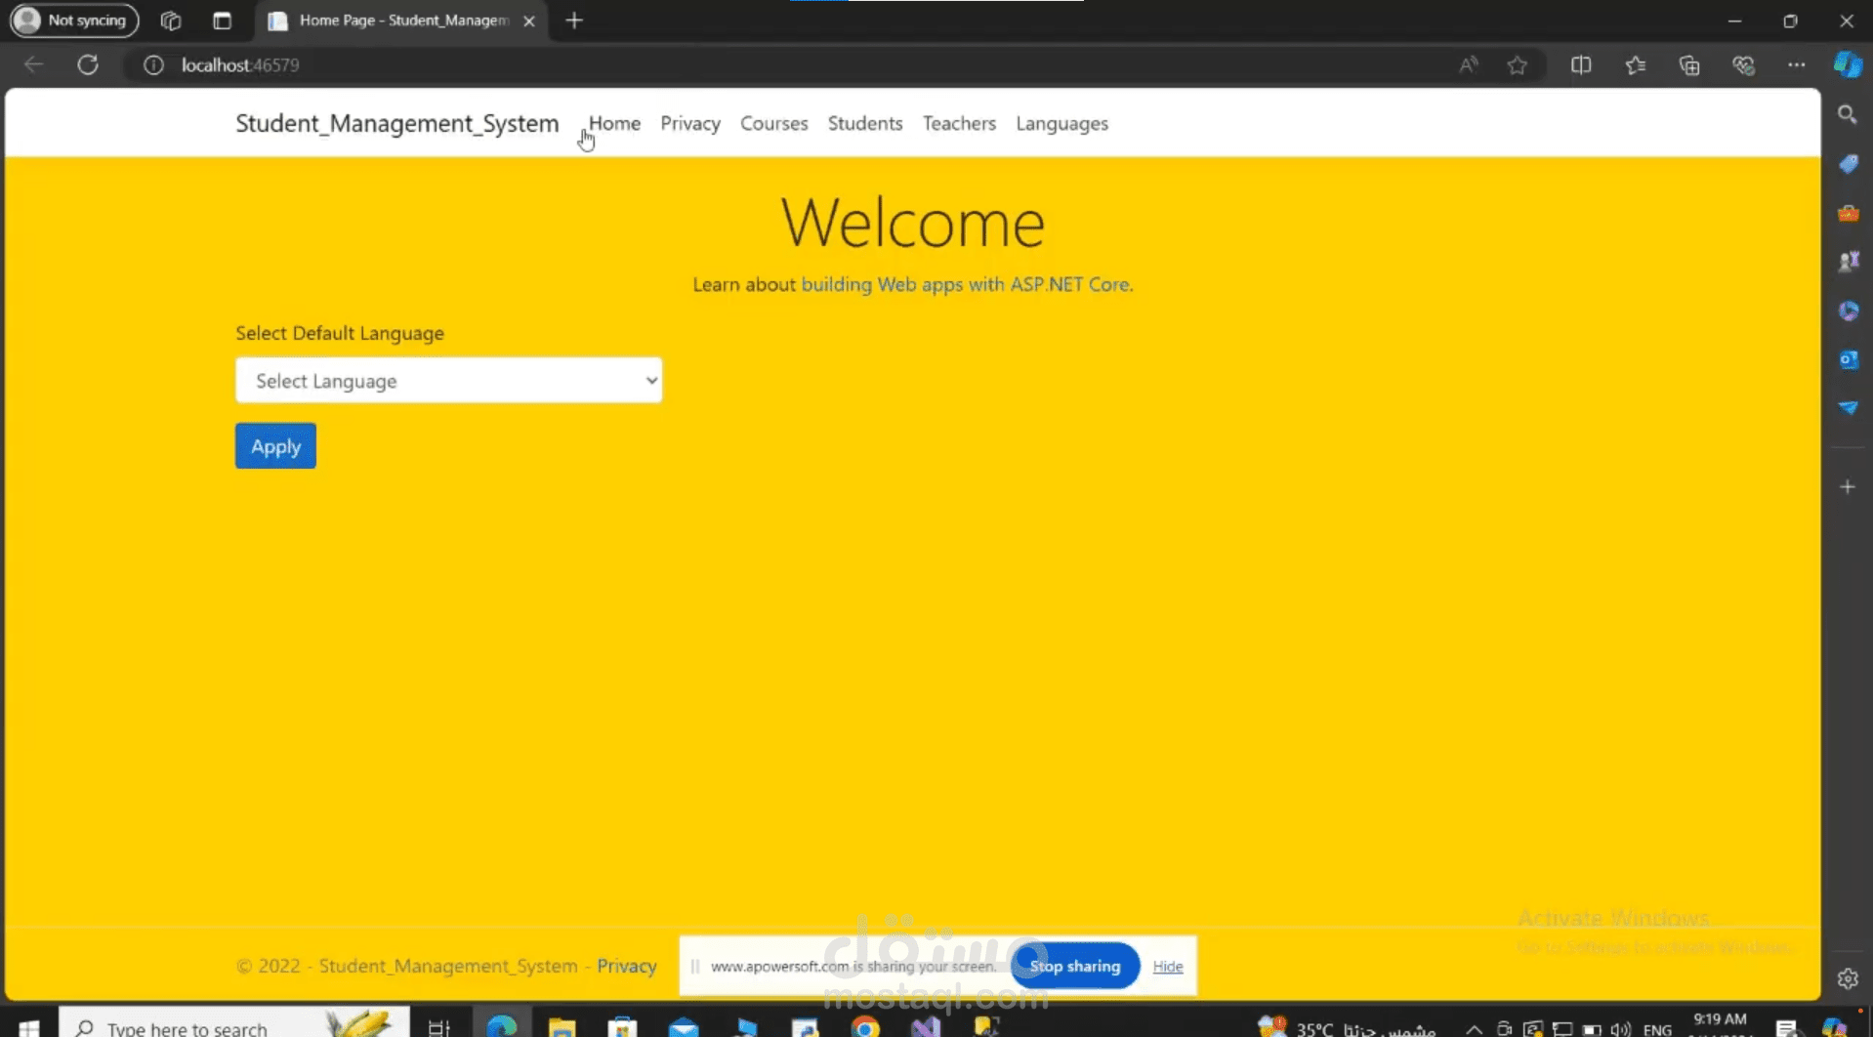Open the Tools briefcase in sidebar
This screenshot has height=1037, width=1873.
[1848, 213]
